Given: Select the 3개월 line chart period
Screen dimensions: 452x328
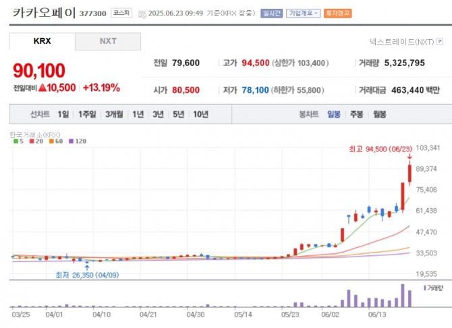Looking at the screenshot, I should point(114,114).
